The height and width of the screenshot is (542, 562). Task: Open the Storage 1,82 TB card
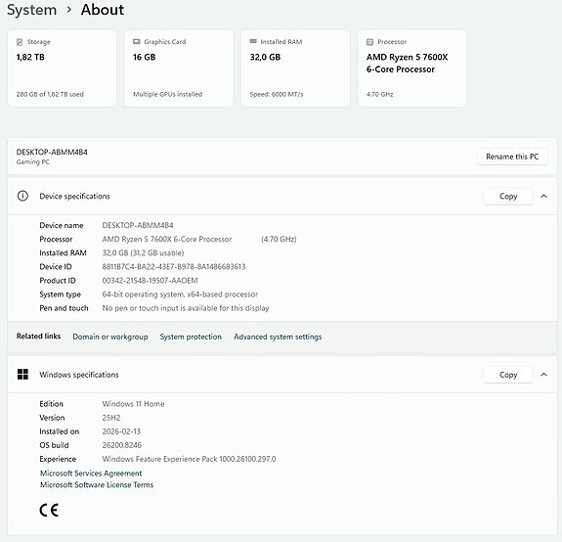(62, 68)
